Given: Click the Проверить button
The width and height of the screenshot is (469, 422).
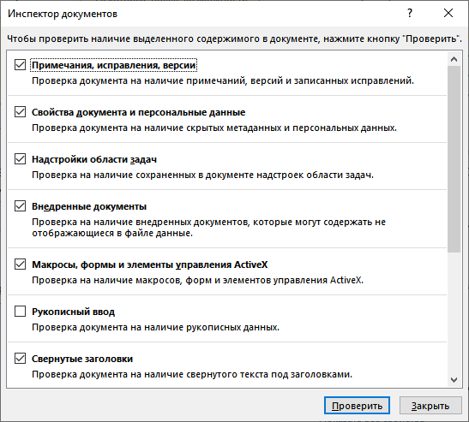Looking at the screenshot, I should point(357,406).
